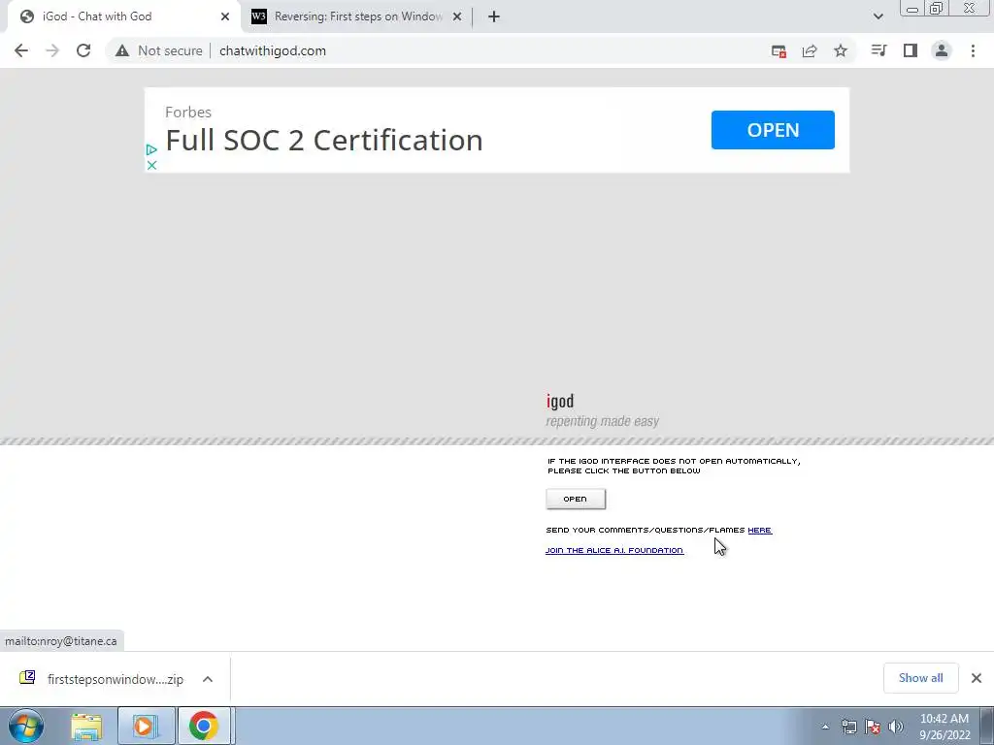
Task: Switch to the iGod - Chat with God tab
Action: (x=123, y=16)
